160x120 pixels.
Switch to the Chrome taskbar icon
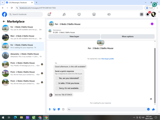click(46, 117)
